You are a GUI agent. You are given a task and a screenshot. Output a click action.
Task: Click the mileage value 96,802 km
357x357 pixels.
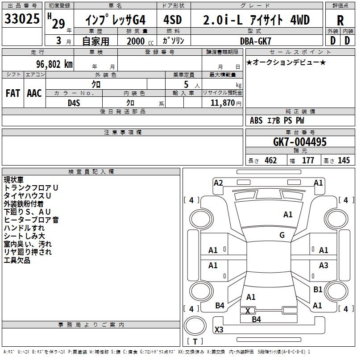[54, 64]
